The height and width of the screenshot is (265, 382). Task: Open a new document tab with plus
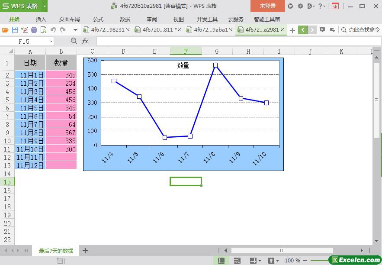[292, 30]
